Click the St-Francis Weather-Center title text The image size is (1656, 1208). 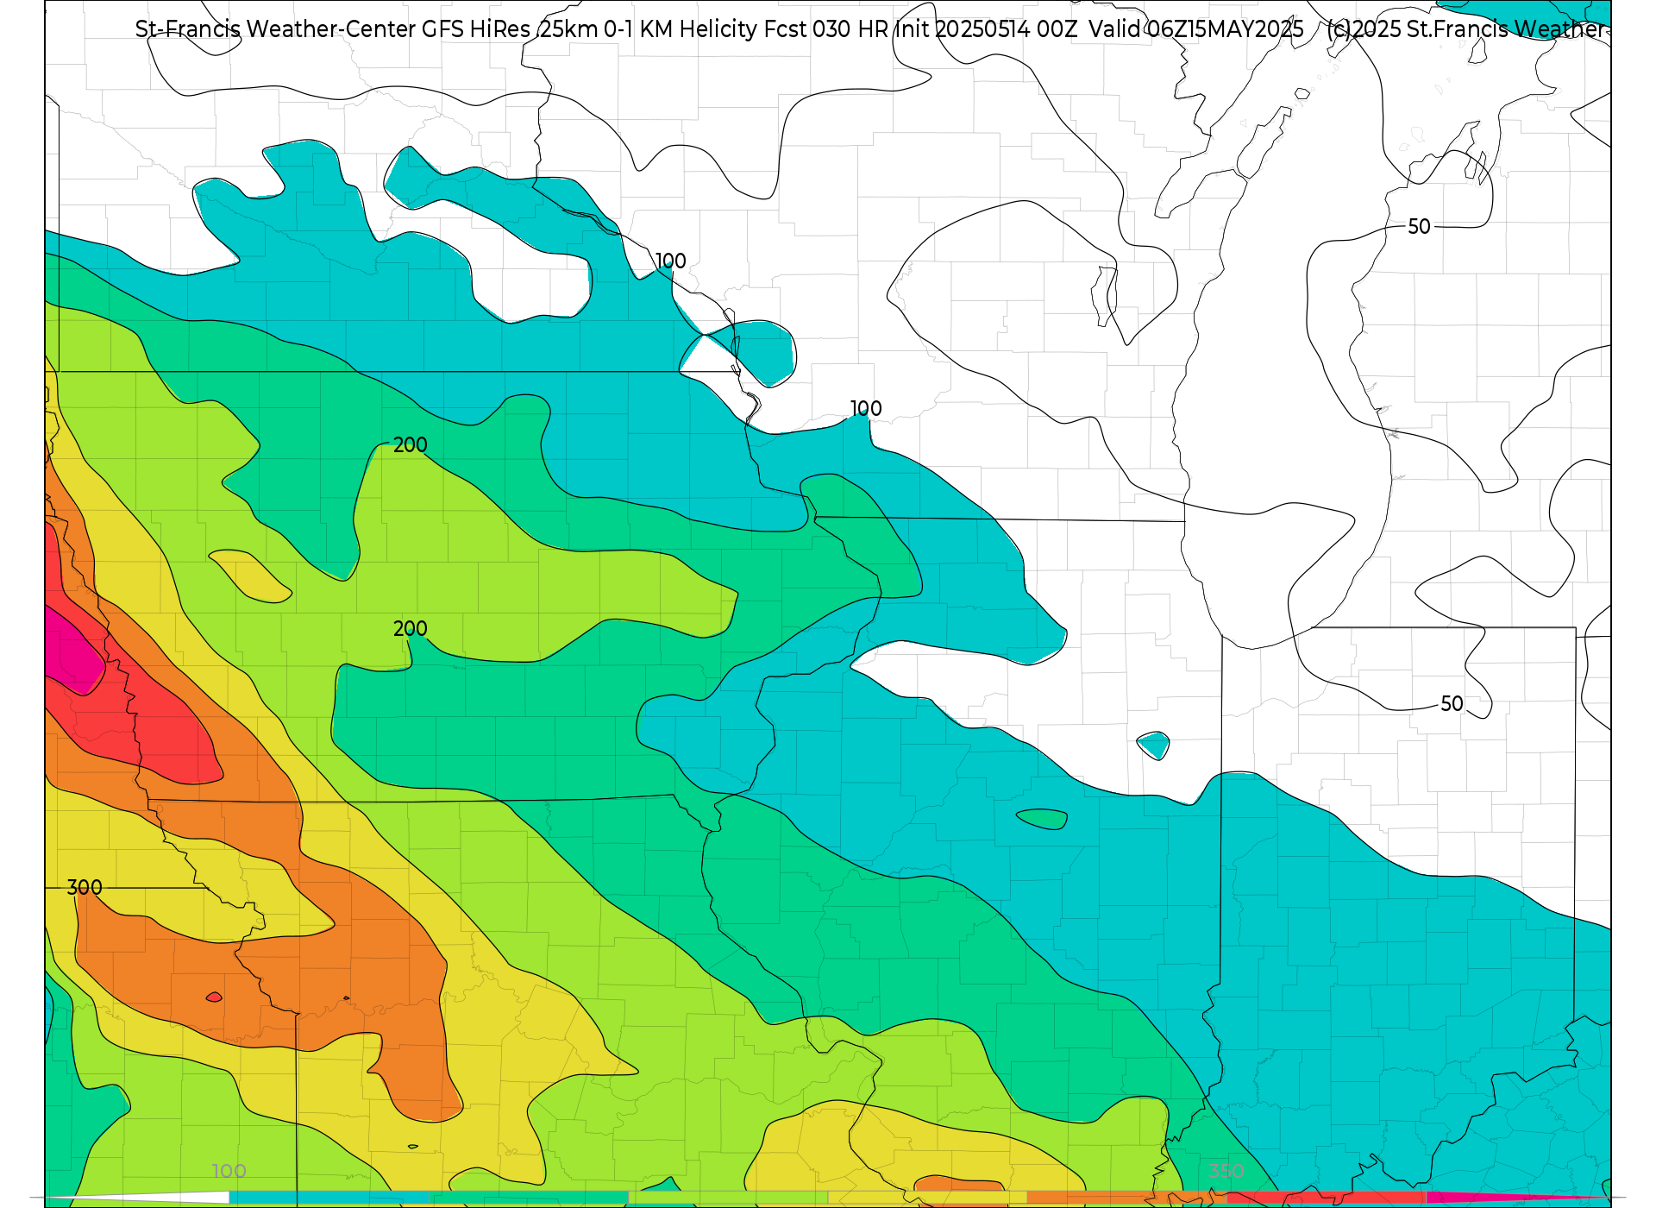point(275,29)
